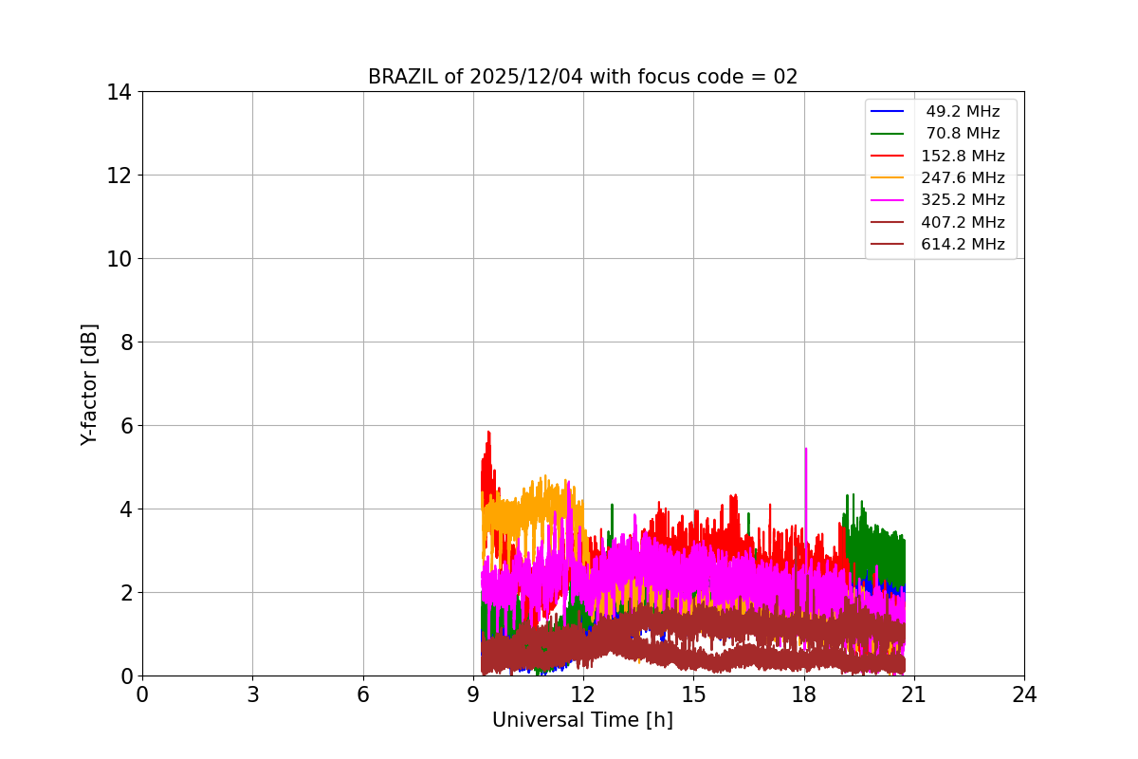
Task: Click the x-axis tick label 9
Action: pos(473,694)
